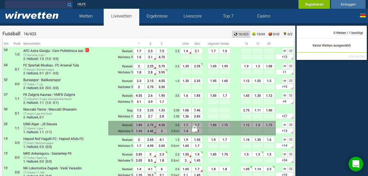Open the Casino tab
This screenshot has width=368, height=176.
(x=263, y=16)
